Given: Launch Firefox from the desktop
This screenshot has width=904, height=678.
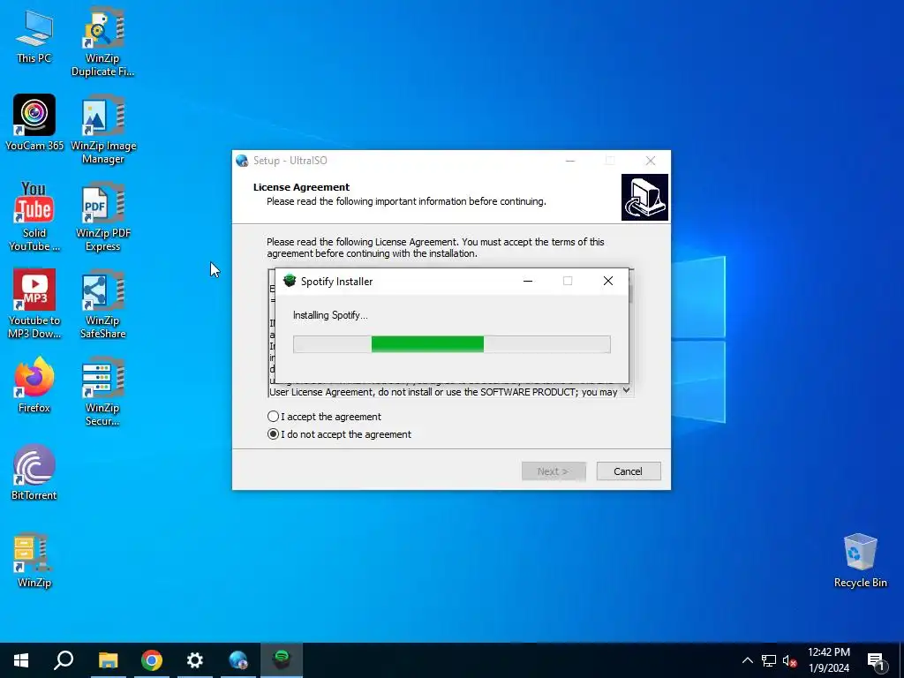Looking at the screenshot, I should pyautogui.click(x=34, y=385).
